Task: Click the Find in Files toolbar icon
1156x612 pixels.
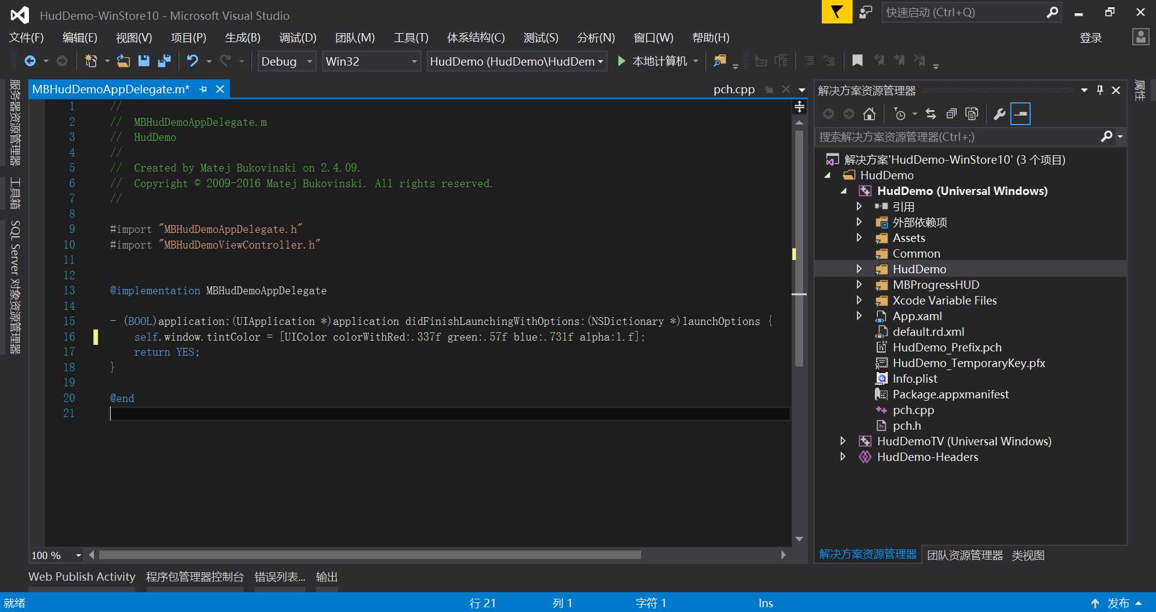Action: pos(719,61)
